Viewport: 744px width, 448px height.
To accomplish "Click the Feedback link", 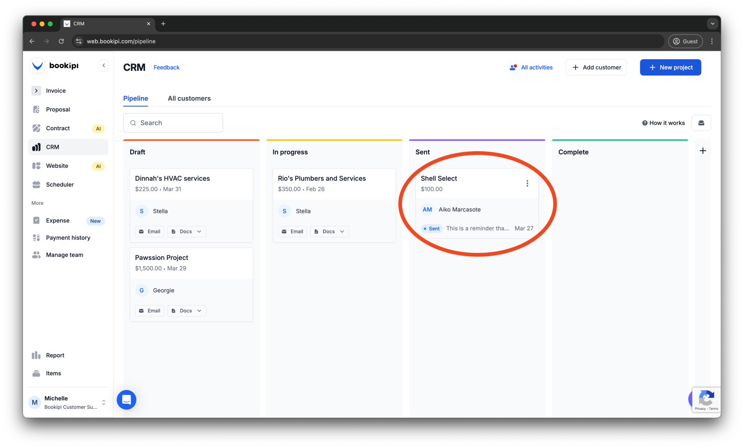I will (x=167, y=68).
